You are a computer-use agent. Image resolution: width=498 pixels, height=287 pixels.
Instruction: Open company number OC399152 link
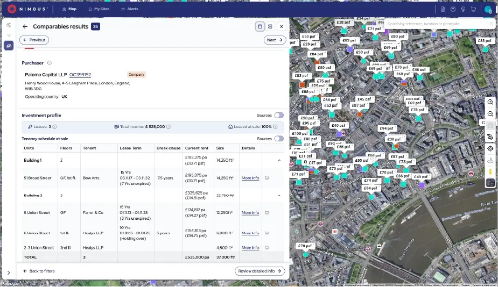pyautogui.click(x=80, y=75)
